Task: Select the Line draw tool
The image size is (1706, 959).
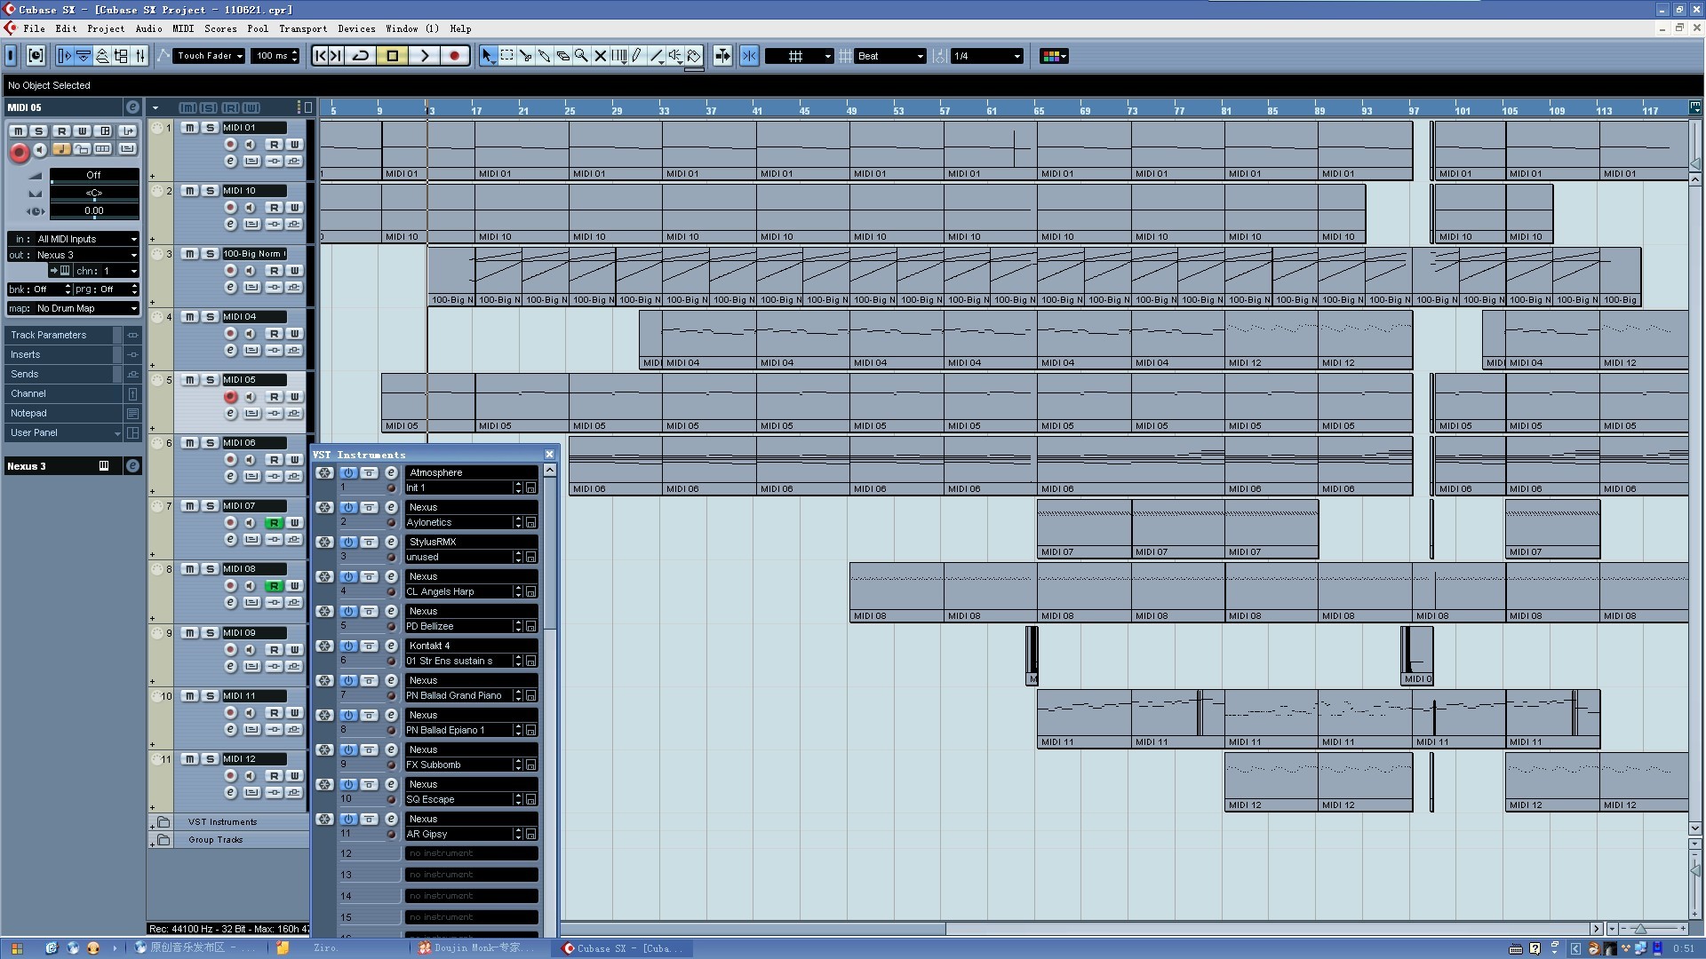Action: [657, 56]
